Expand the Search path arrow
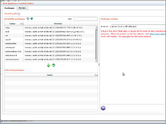The width and height of the screenshot is (166, 124). pos(19,14)
